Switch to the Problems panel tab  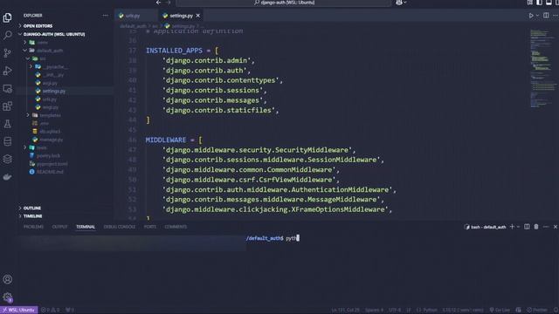point(33,227)
